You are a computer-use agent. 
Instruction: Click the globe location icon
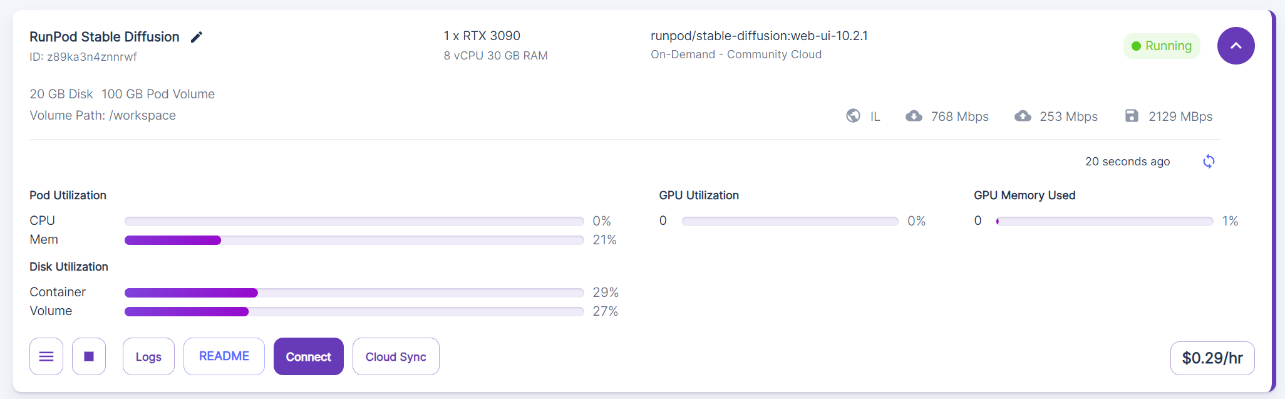(x=853, y=116)
